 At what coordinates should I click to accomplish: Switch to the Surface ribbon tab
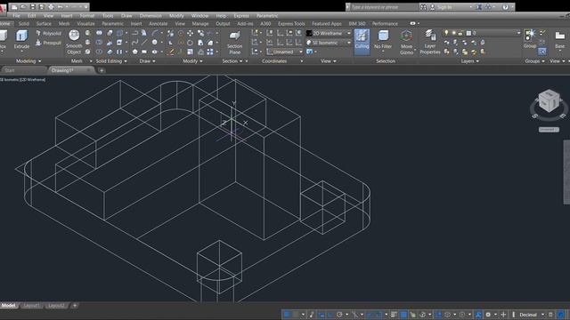(x=44, y=24)
